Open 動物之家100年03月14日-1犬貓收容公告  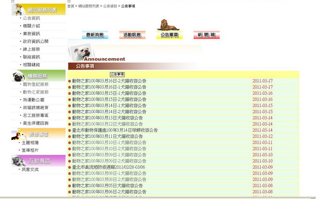pyautogui.click(x=109, y=106)
